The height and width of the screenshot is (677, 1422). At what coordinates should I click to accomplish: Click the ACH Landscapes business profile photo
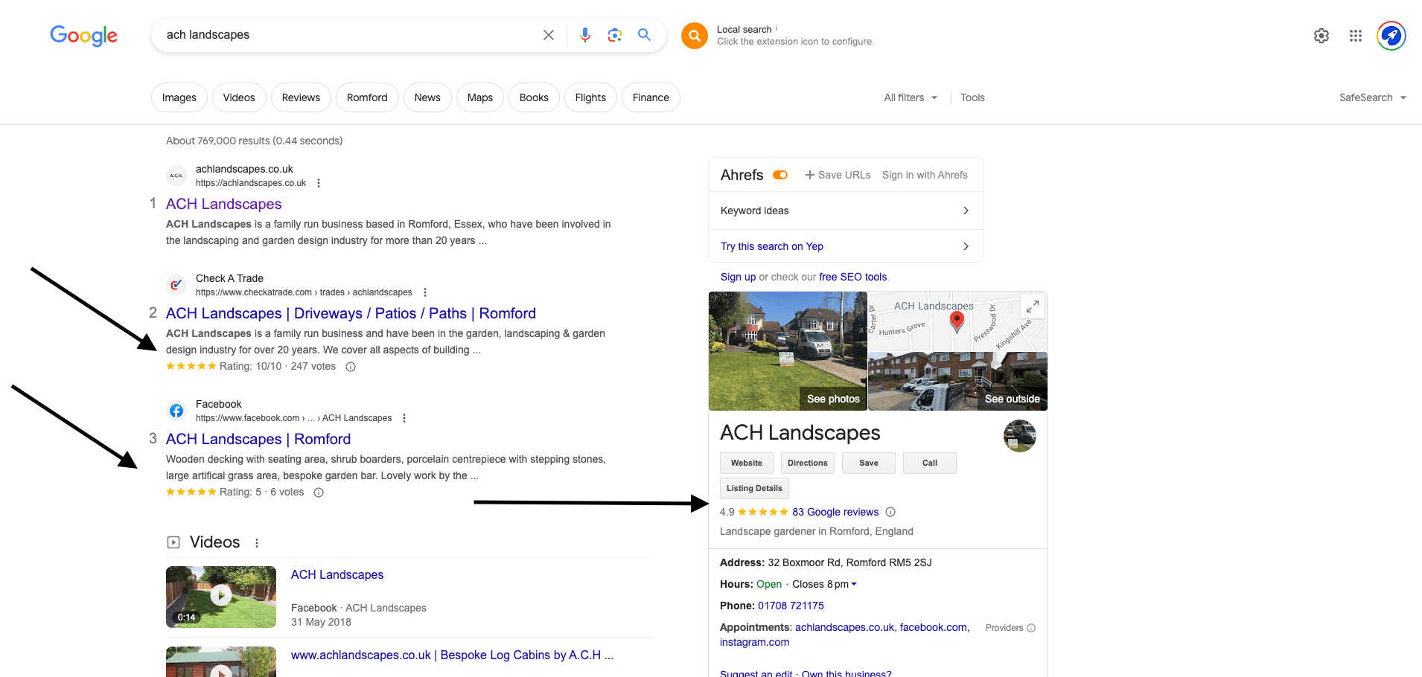tap(1020, 436)
